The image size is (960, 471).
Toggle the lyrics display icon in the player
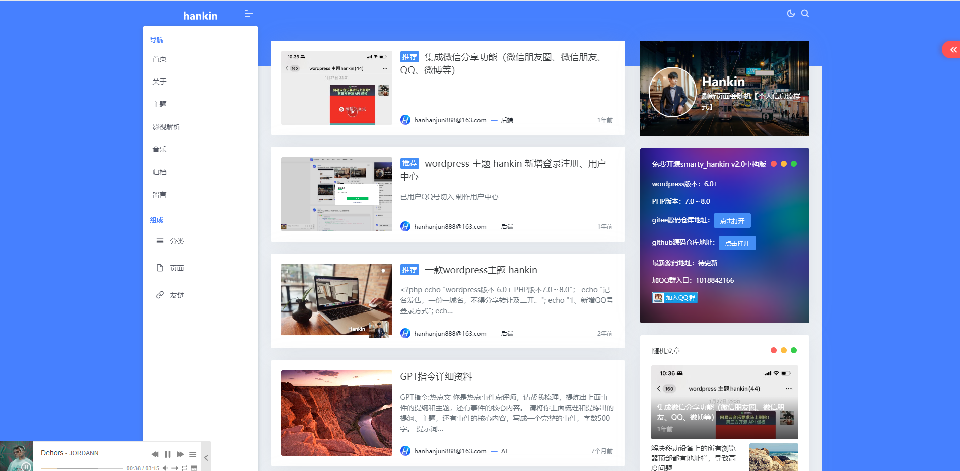click(194, 468)
